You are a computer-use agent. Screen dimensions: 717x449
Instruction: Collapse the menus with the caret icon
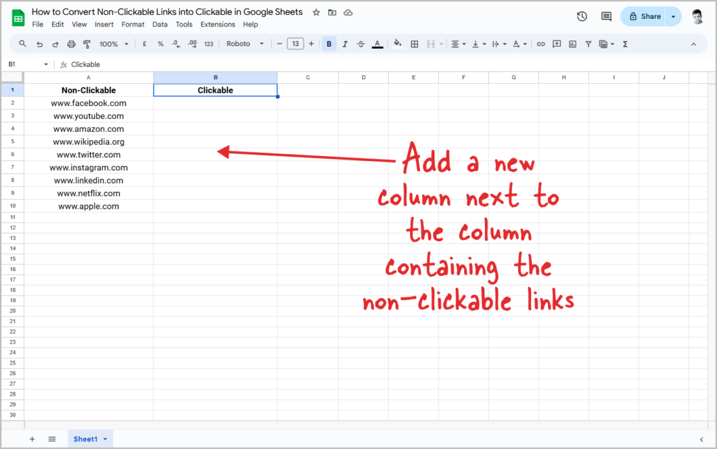(x=694, y=44)
